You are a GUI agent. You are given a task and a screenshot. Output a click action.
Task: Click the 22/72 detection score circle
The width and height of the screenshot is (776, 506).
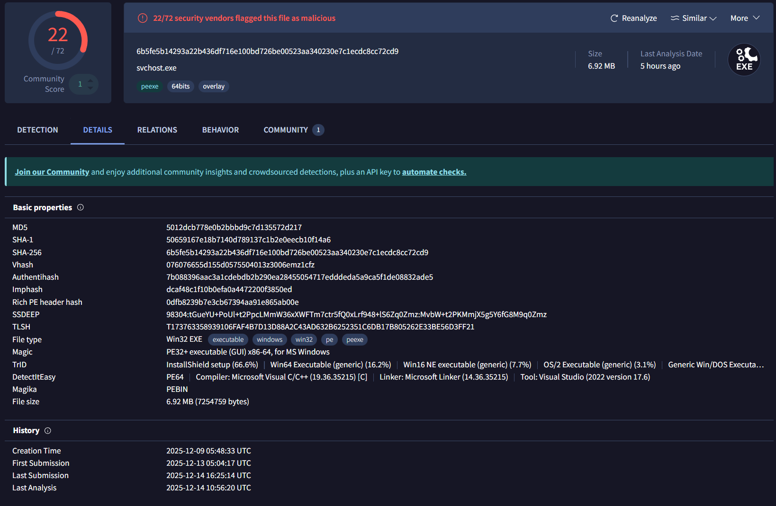(58, 40)
